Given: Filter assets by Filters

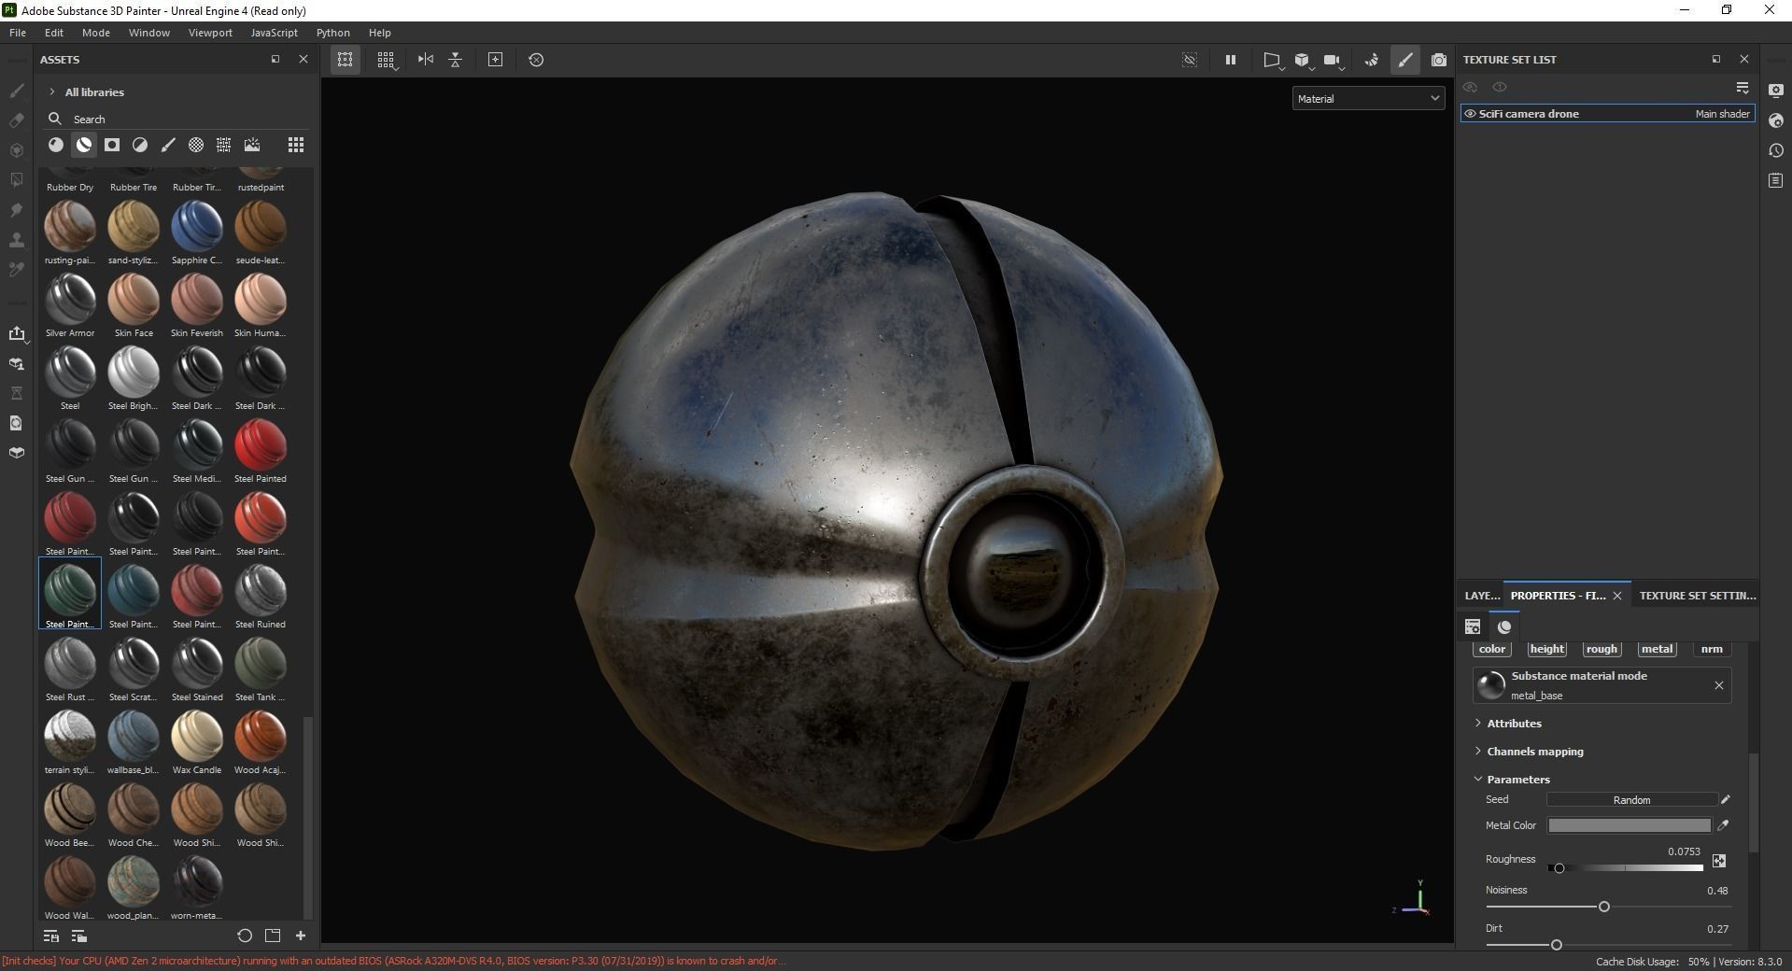Looking at the screenshot, I should click(x=140, y=145).
